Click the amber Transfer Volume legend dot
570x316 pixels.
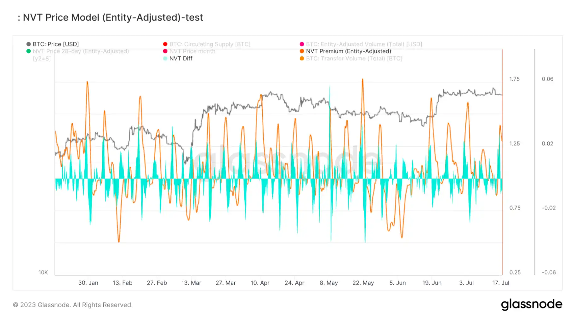(x=302, y=59)
